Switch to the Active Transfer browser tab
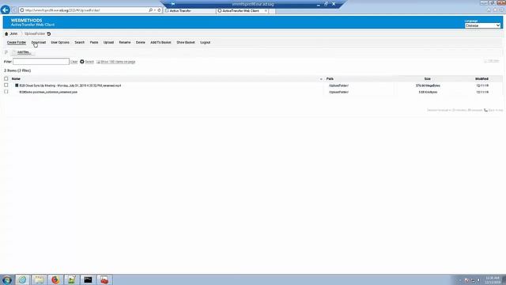Image resolution: width=506 pixels, height=285 pixels. [x=190, y=10]
